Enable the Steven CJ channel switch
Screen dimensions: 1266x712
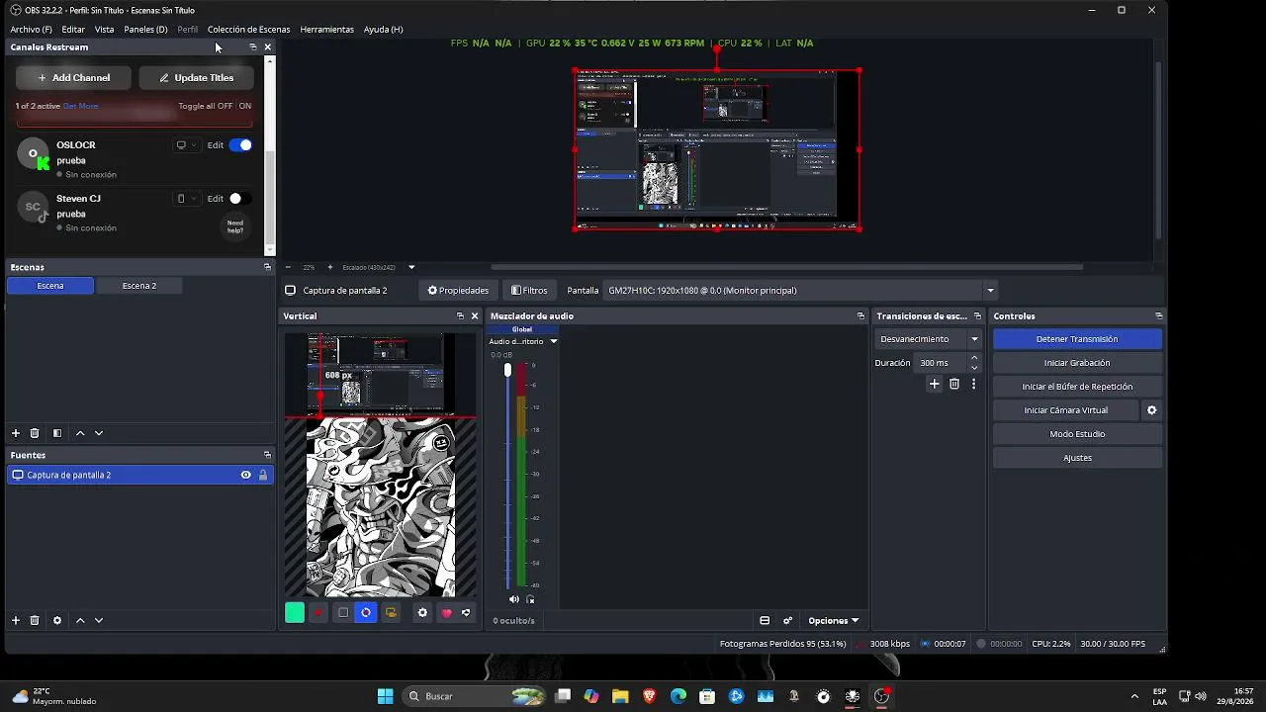point(240,199)
